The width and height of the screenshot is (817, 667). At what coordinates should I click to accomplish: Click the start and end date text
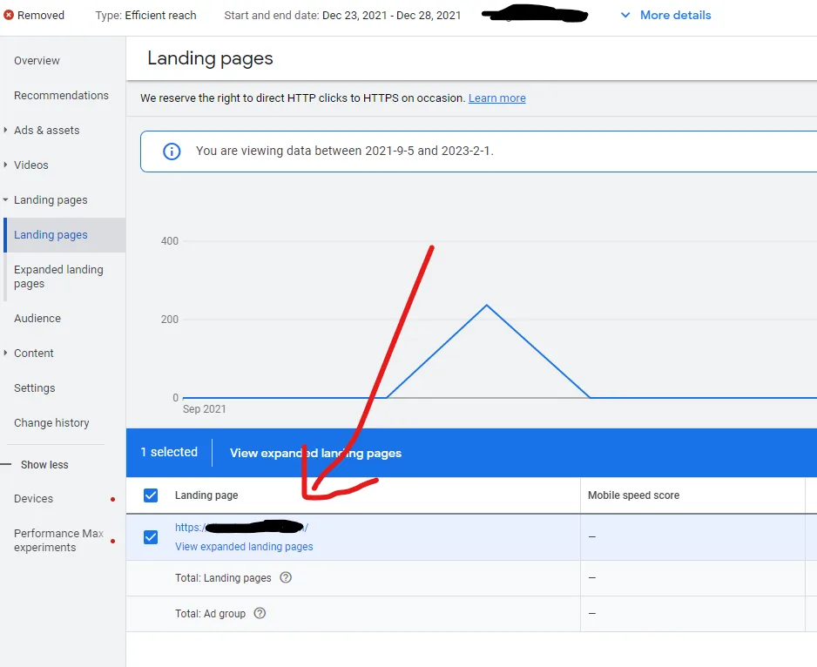[342, 16]
